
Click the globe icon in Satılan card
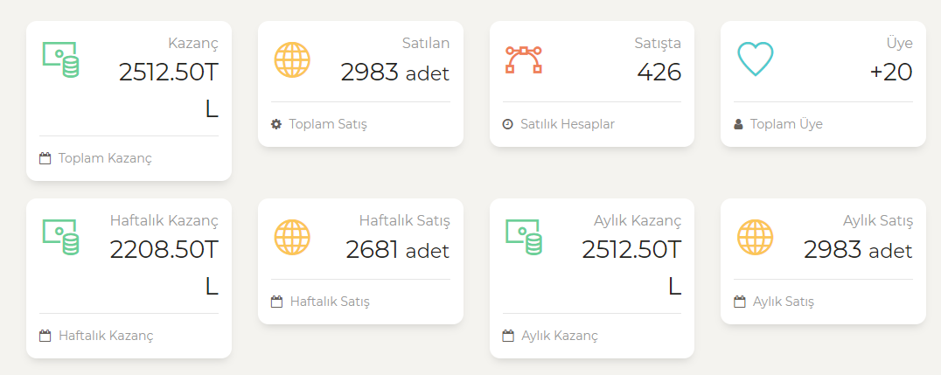[x=292, y=60]
